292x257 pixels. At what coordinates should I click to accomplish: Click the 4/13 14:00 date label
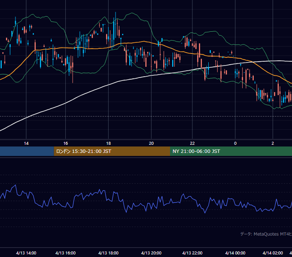(26, 253)
